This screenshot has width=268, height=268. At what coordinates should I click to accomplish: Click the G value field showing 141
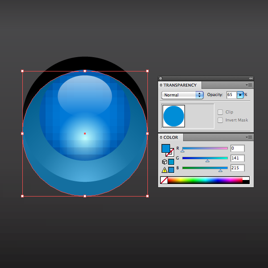[238, 158]
